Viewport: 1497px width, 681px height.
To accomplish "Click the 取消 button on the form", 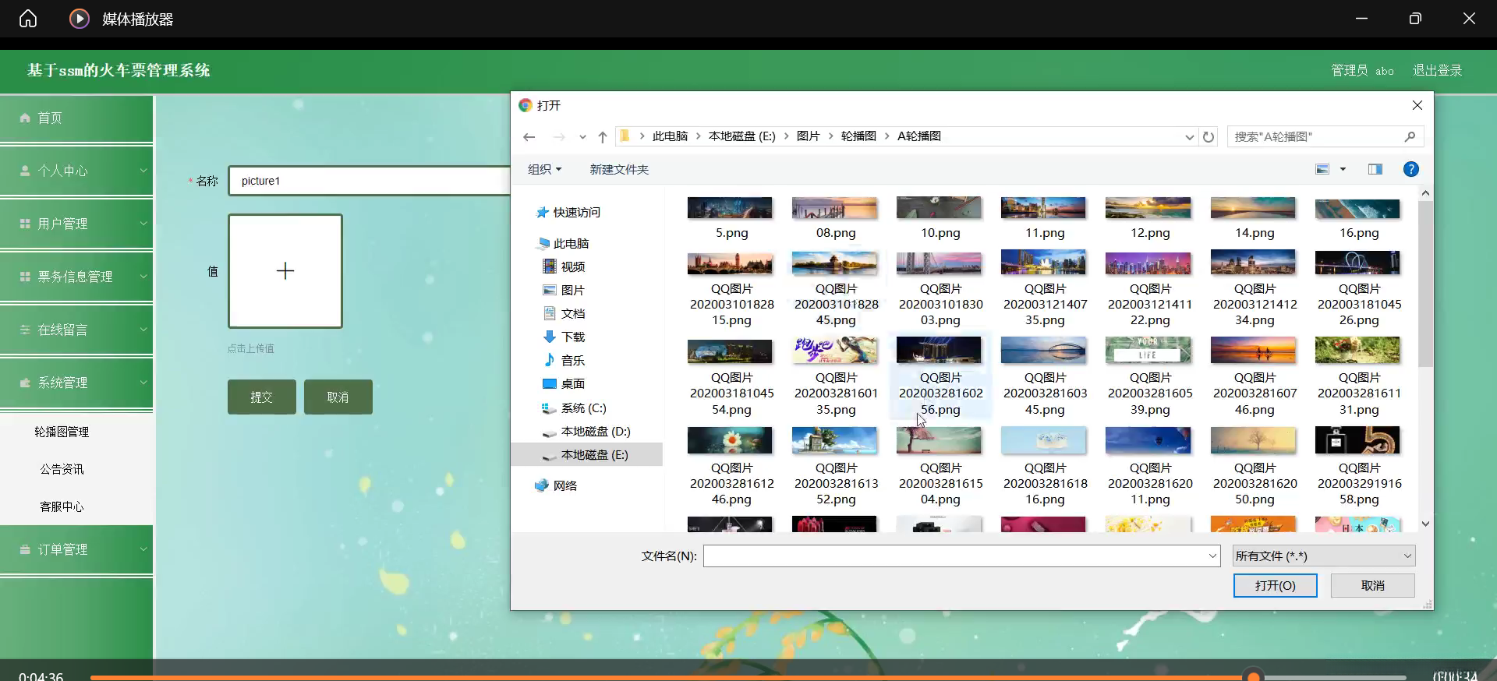I will [338, 397].
